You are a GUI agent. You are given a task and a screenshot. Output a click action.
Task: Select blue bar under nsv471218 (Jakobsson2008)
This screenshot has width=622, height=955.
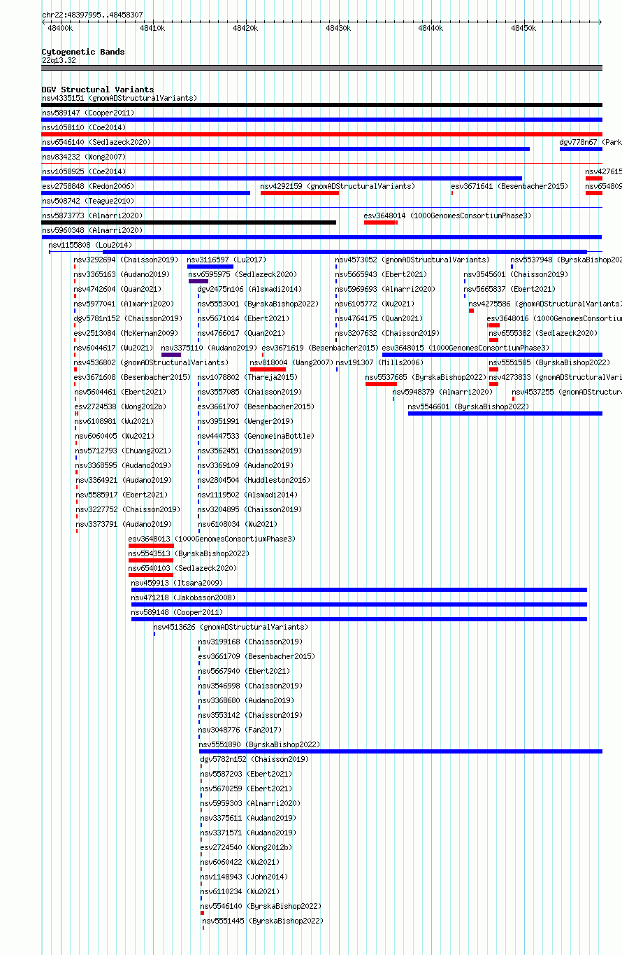point(359,604)
